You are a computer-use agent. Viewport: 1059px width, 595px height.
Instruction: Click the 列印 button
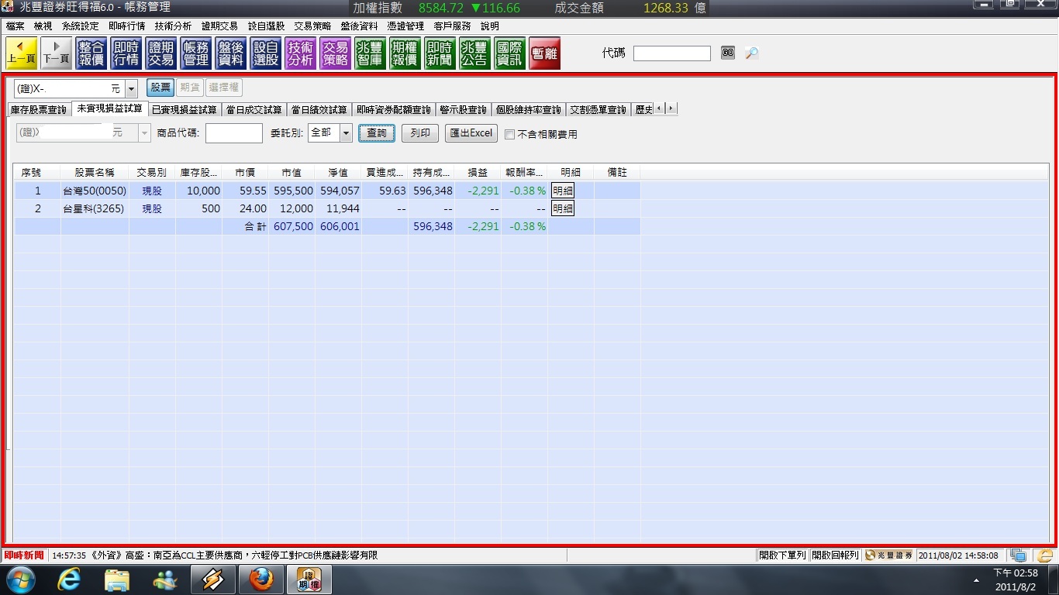pos(420,133)
